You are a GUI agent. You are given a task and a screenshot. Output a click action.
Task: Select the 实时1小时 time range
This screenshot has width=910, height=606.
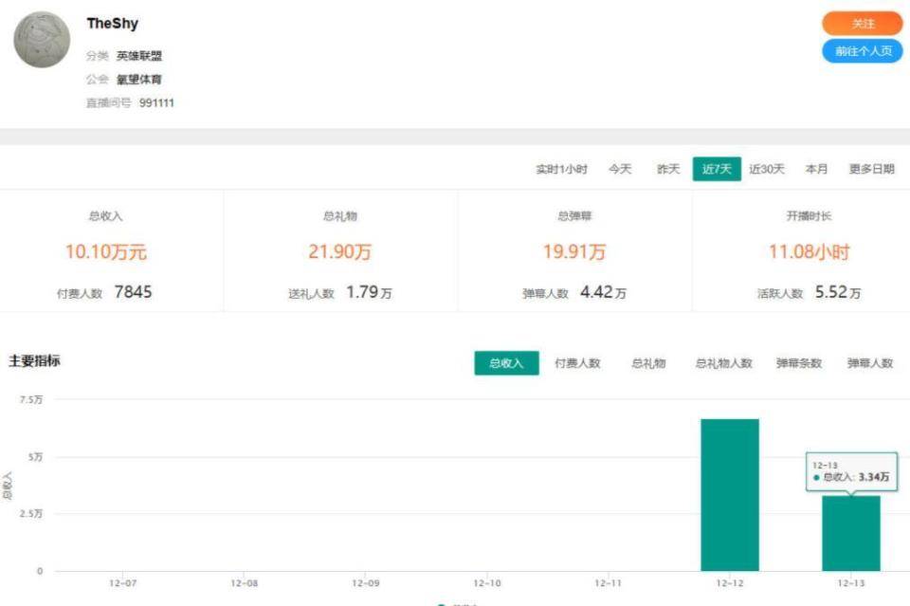coord(561,170)
